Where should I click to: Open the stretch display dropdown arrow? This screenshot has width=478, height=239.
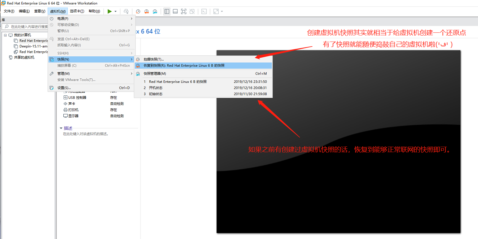(x=222, y=11)
